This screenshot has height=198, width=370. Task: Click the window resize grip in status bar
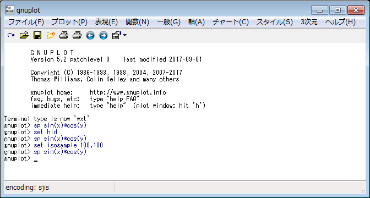click(x=363, y=190)
